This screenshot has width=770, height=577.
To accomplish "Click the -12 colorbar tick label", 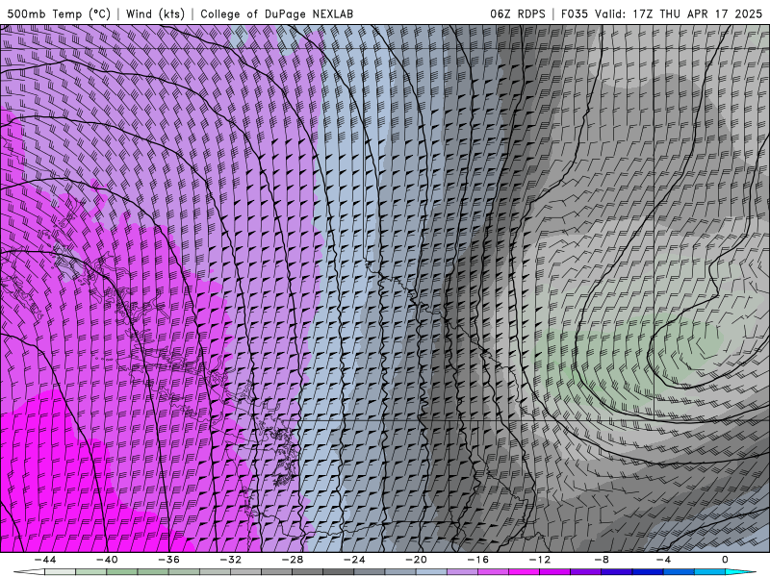I will click(x=540, y=560).
